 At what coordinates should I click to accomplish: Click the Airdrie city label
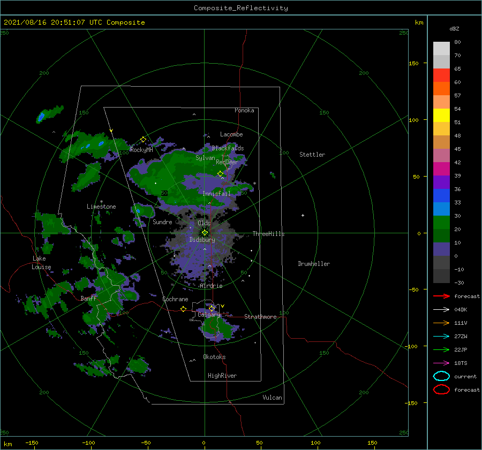tap(211, 286)
